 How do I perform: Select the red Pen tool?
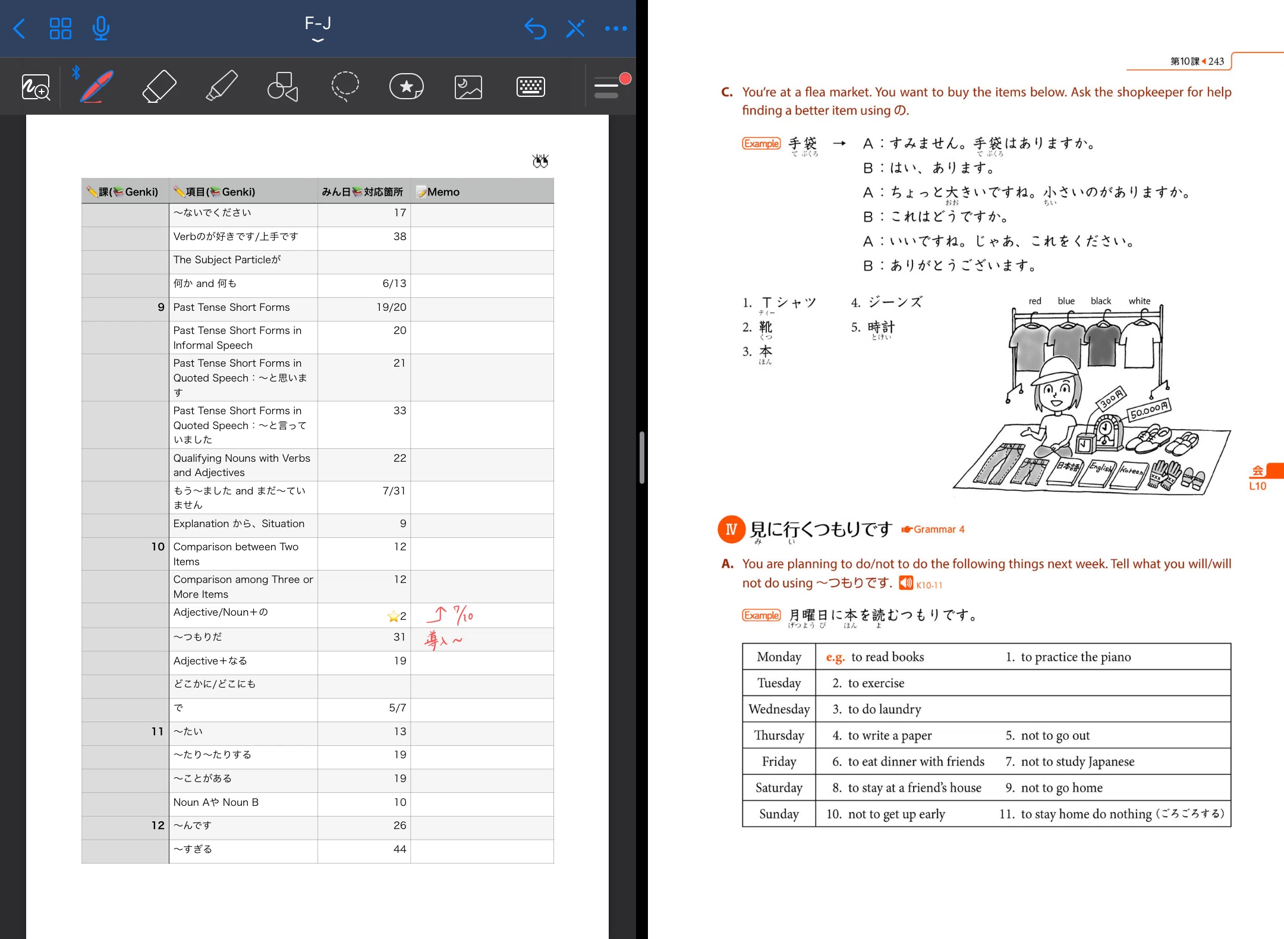pyautogui.click(x=97, y=87)
